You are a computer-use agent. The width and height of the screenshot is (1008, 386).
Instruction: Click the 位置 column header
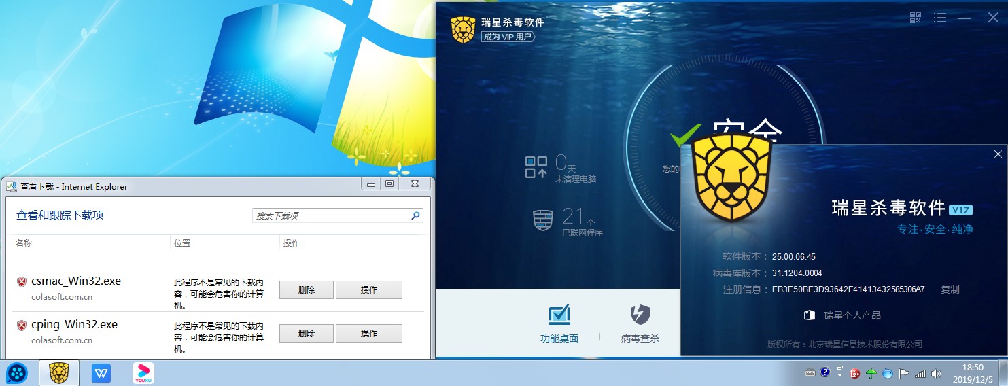(x=182, y=243)
